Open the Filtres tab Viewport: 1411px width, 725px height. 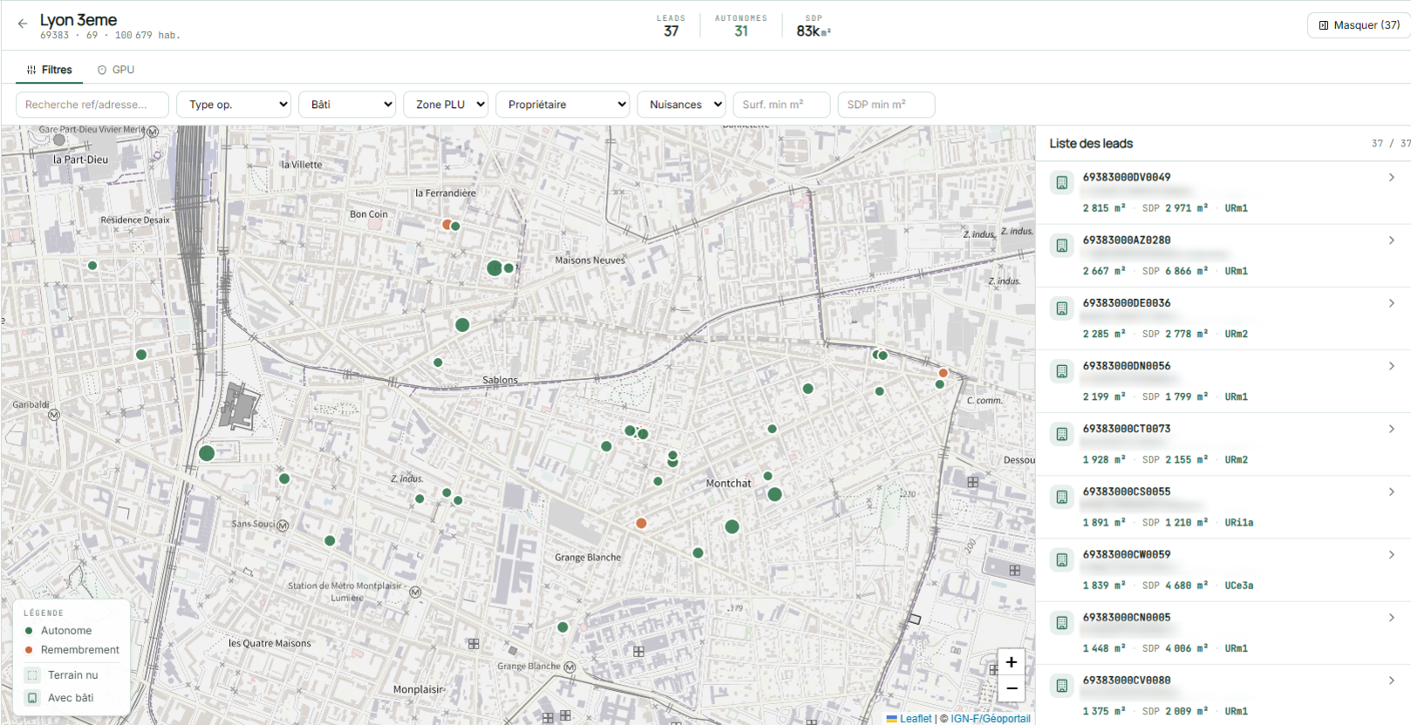[50, 70]
